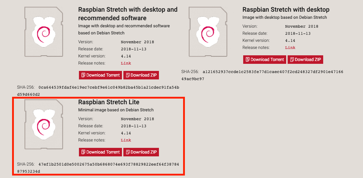Screen dimensions: 363x178
Task: Click the Download ZIP button for Raspbian Stretch Lite
Action: (141, 152)
